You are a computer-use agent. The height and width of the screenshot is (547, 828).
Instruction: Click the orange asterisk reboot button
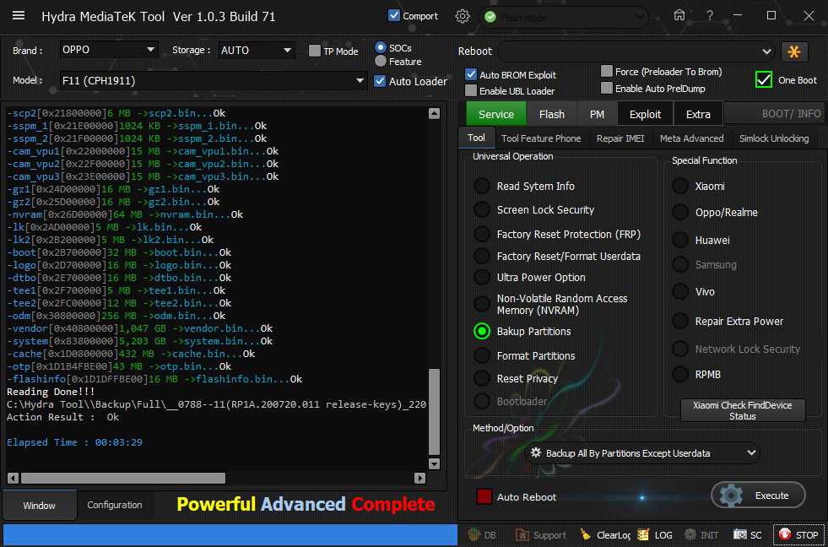click(x=794, y=51)
